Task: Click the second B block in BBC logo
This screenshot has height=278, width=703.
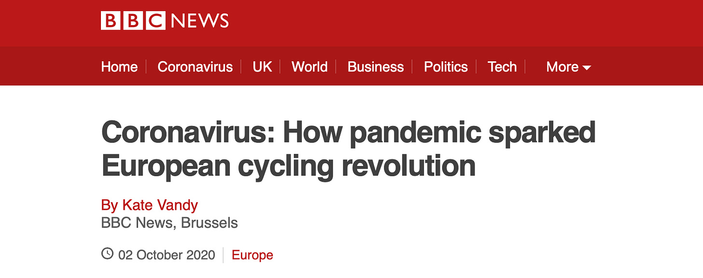Action: point(133,21)
